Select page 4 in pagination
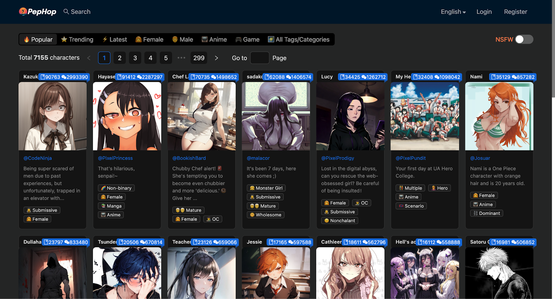555x299 pixels. 151,58
